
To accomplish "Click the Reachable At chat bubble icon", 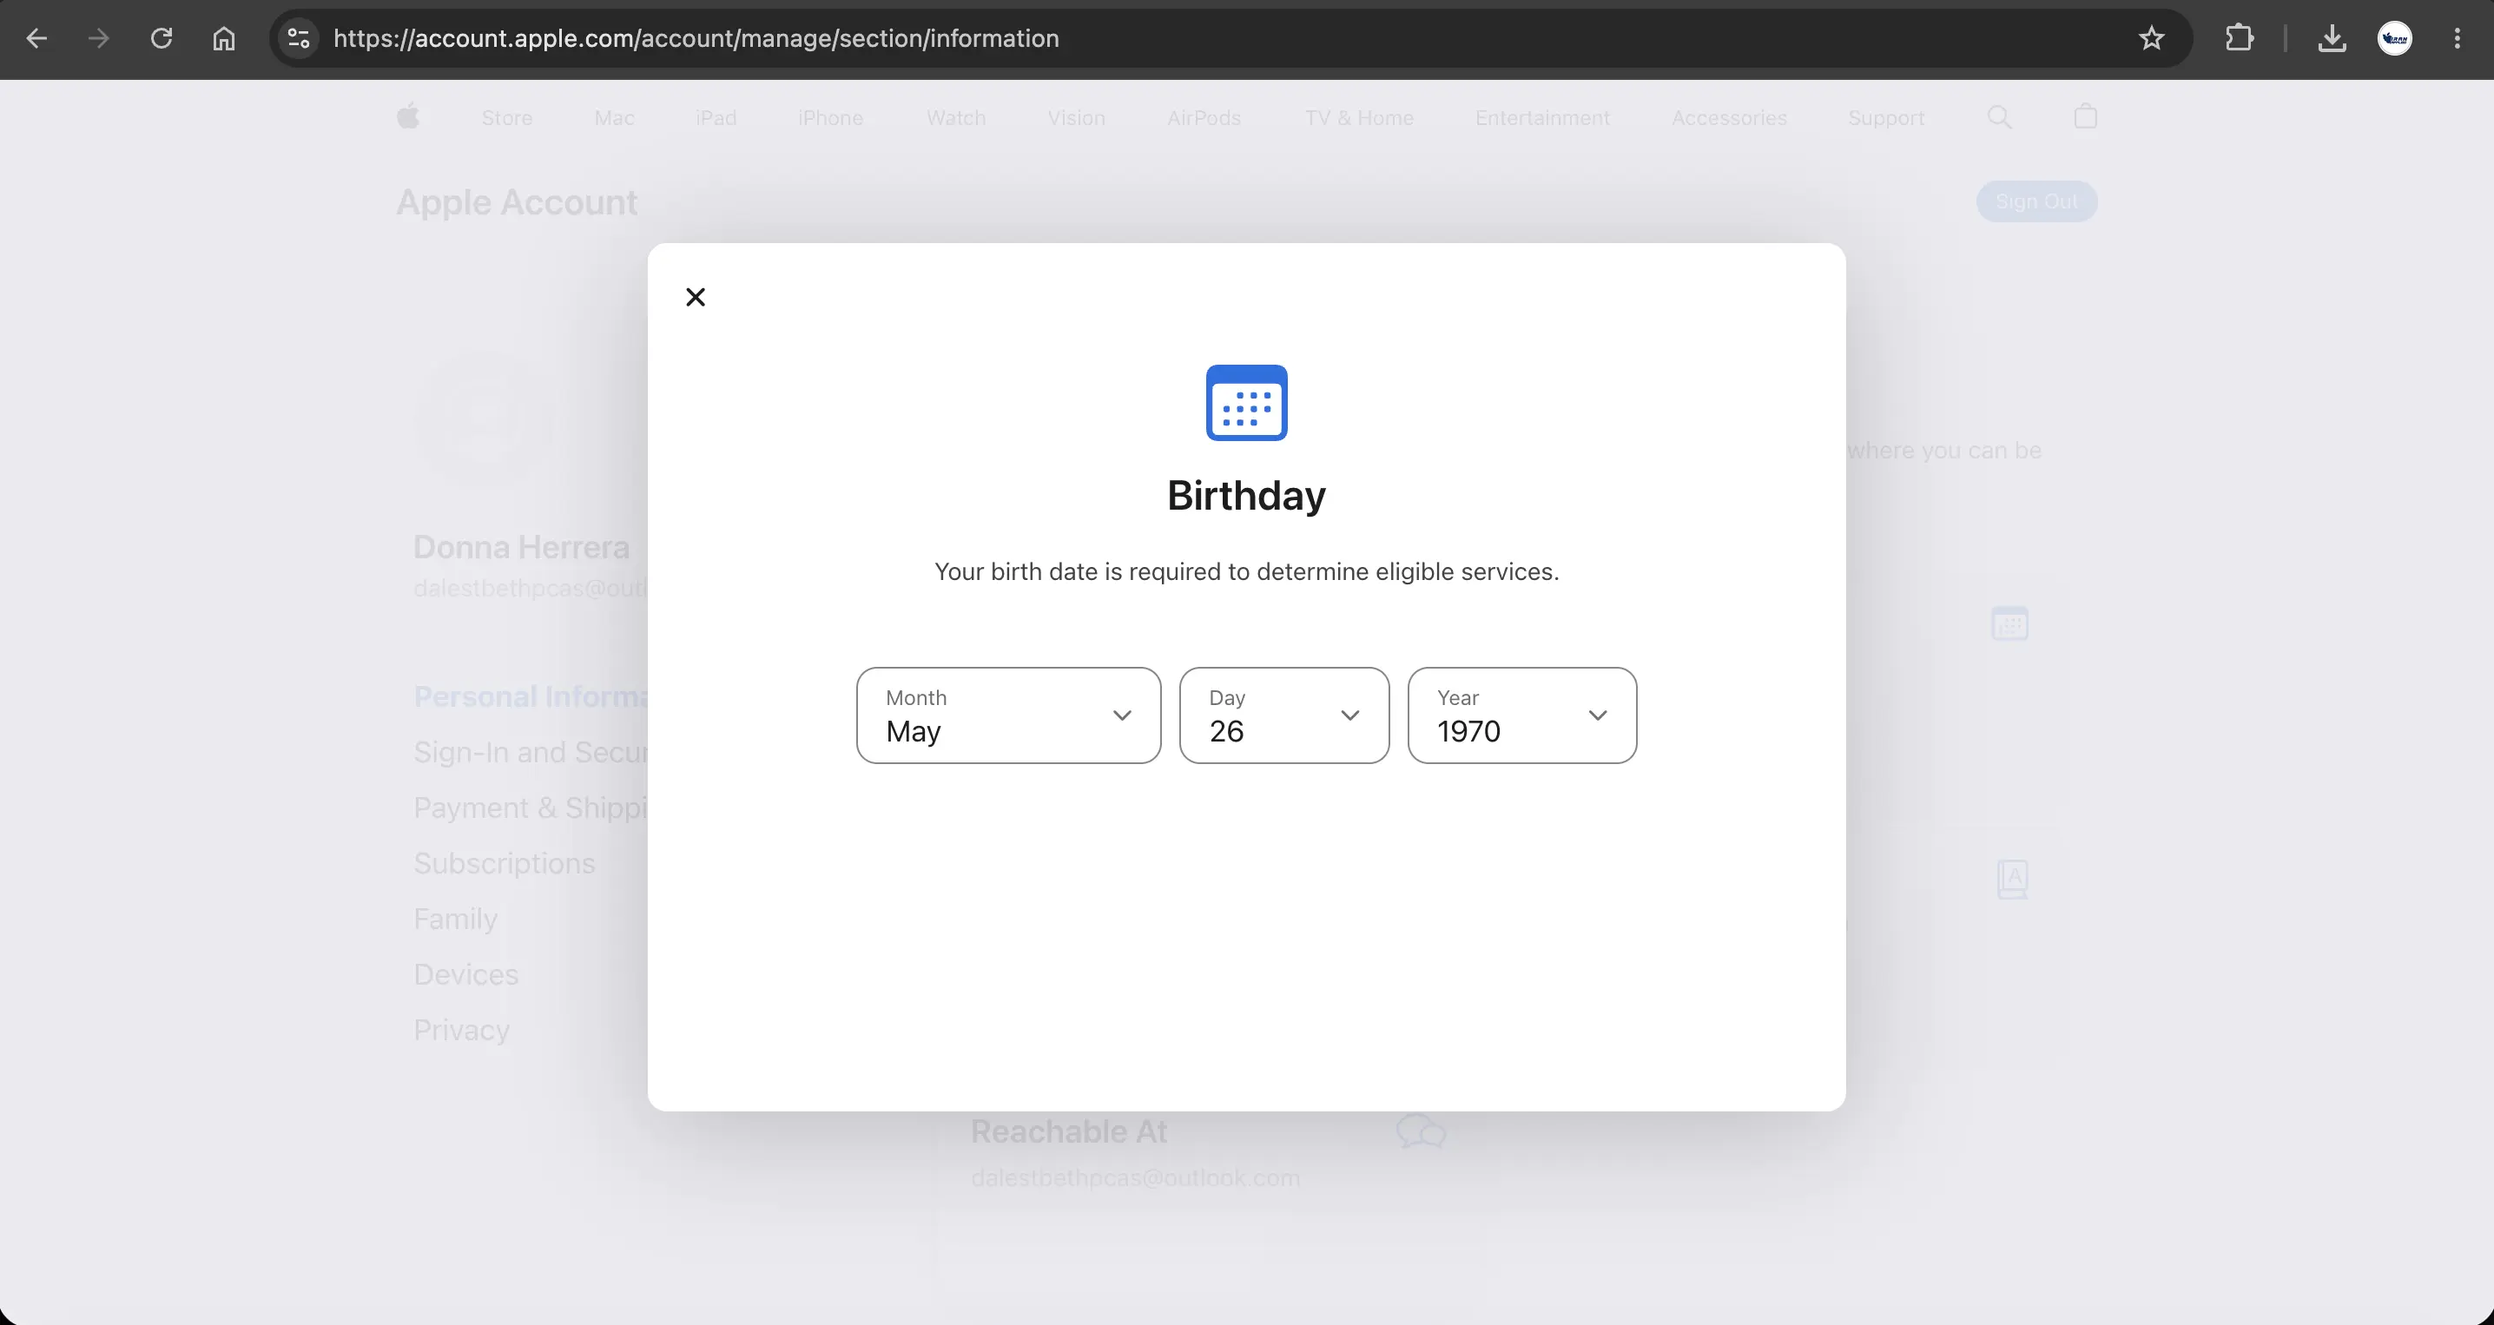I will pos(1422,1131).
